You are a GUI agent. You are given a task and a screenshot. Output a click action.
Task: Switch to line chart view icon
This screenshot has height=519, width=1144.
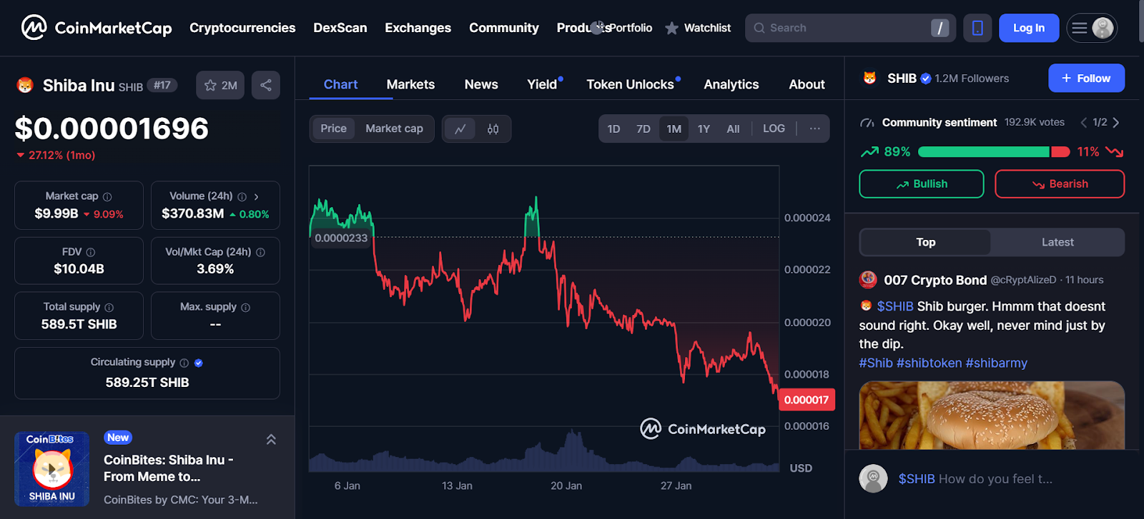[x=460, y=129]
